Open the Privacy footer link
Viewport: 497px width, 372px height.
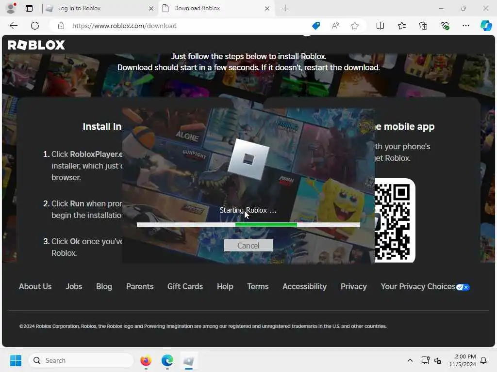(353, 286)
